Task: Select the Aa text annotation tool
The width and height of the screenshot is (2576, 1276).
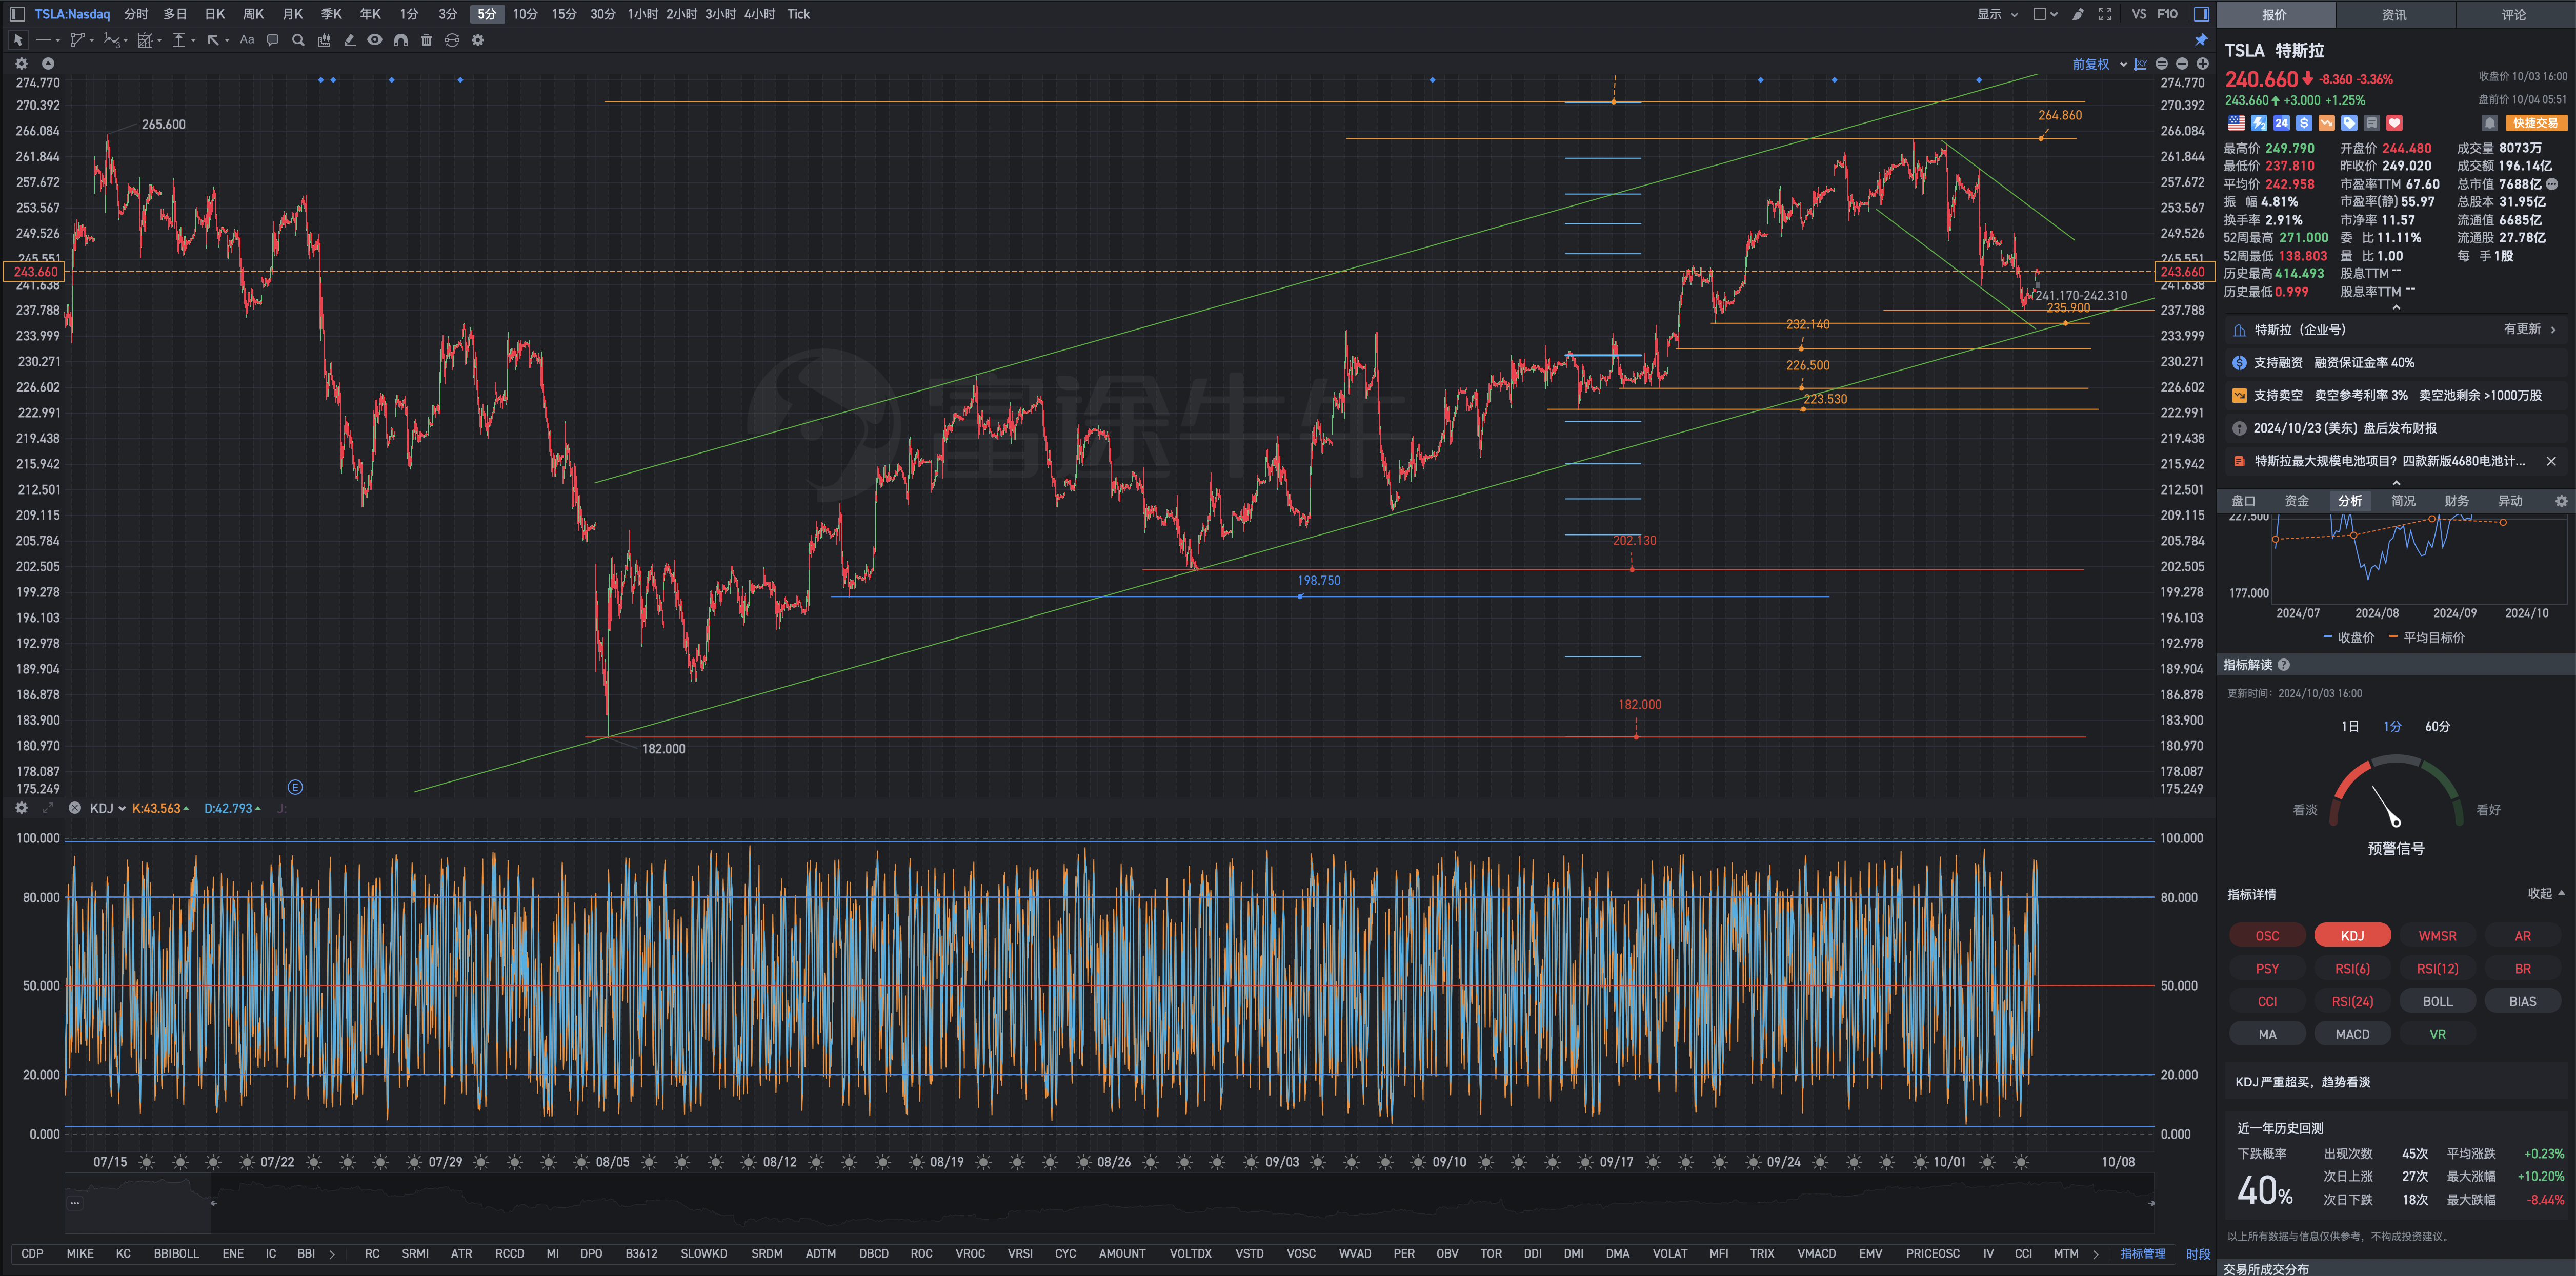Action: (x=247, y=40)
